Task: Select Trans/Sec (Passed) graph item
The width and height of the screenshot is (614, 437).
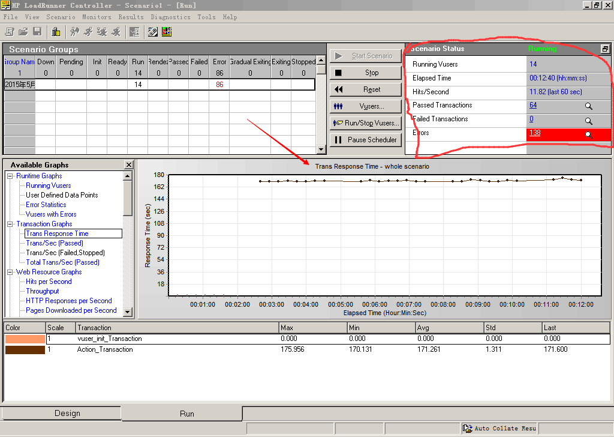Action: [55, 243]
